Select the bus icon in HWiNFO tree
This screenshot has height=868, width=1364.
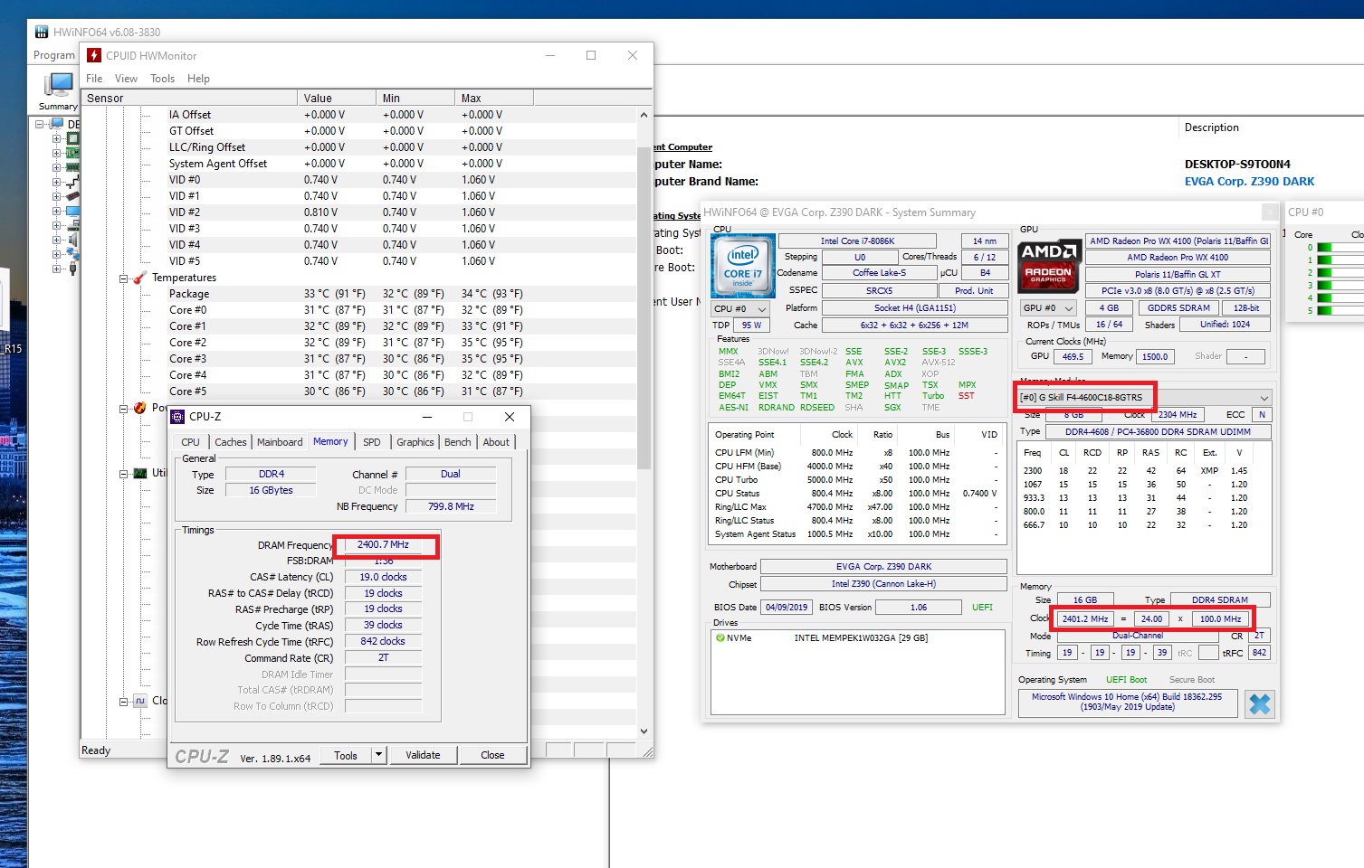pyautogui.click(x=72, y=182)
